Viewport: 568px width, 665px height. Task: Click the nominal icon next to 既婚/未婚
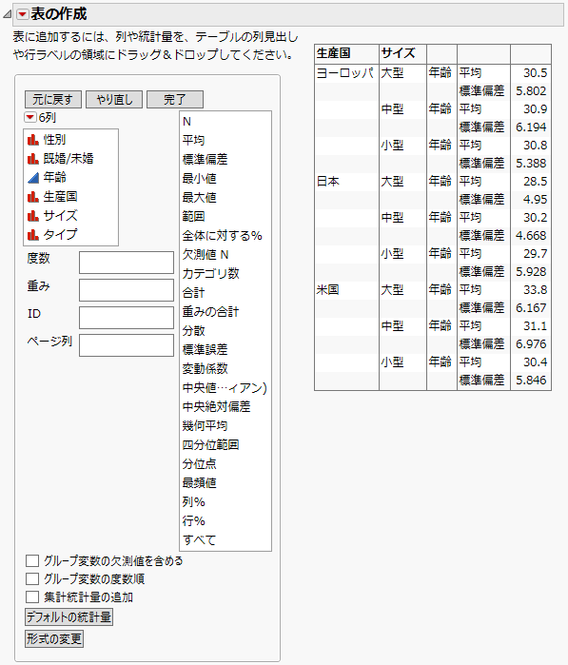tap(33, 159)
